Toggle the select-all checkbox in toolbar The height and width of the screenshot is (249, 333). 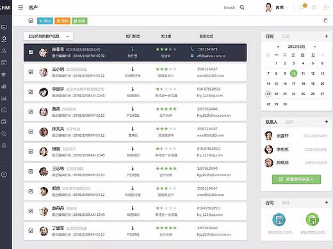click(31, 20)
